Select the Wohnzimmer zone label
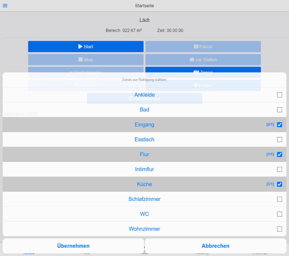Viewport: 289px width, 256px height. [x=144, y=229]
